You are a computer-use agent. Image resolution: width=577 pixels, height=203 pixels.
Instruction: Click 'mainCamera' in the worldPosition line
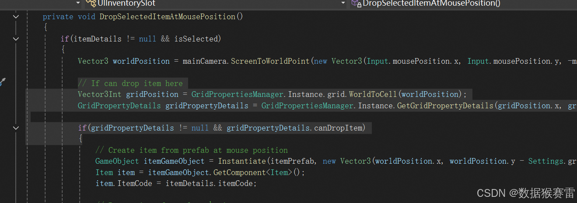[205, 61]
